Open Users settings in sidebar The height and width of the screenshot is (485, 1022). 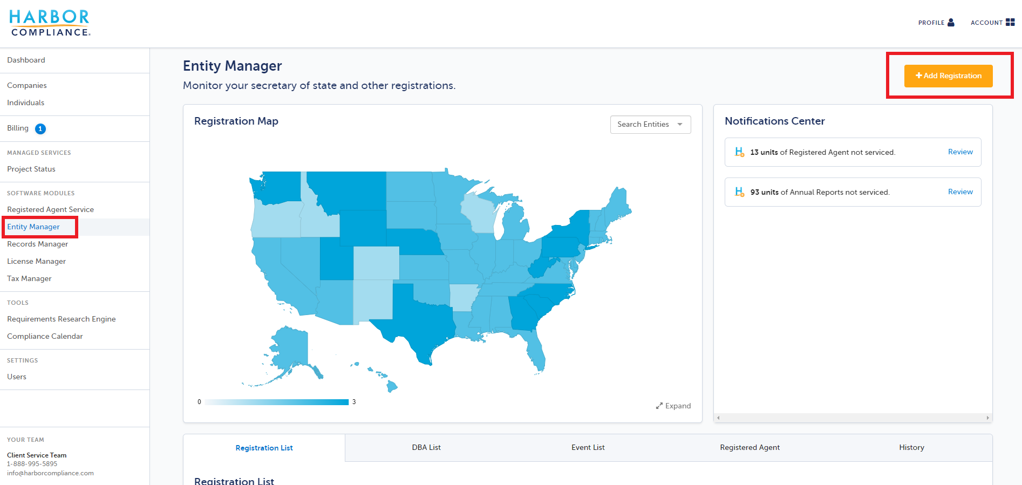click(x=17, y=377)
